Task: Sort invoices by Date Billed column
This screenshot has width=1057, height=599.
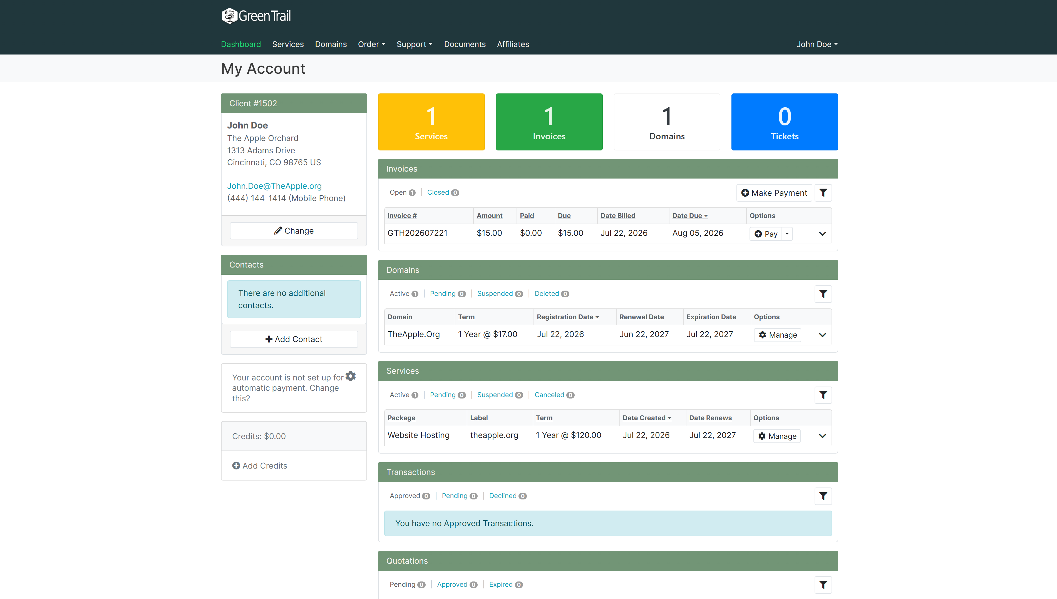Action: point(618,216)
